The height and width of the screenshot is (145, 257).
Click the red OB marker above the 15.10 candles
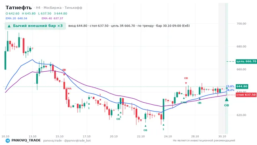(x=64, y=70)
